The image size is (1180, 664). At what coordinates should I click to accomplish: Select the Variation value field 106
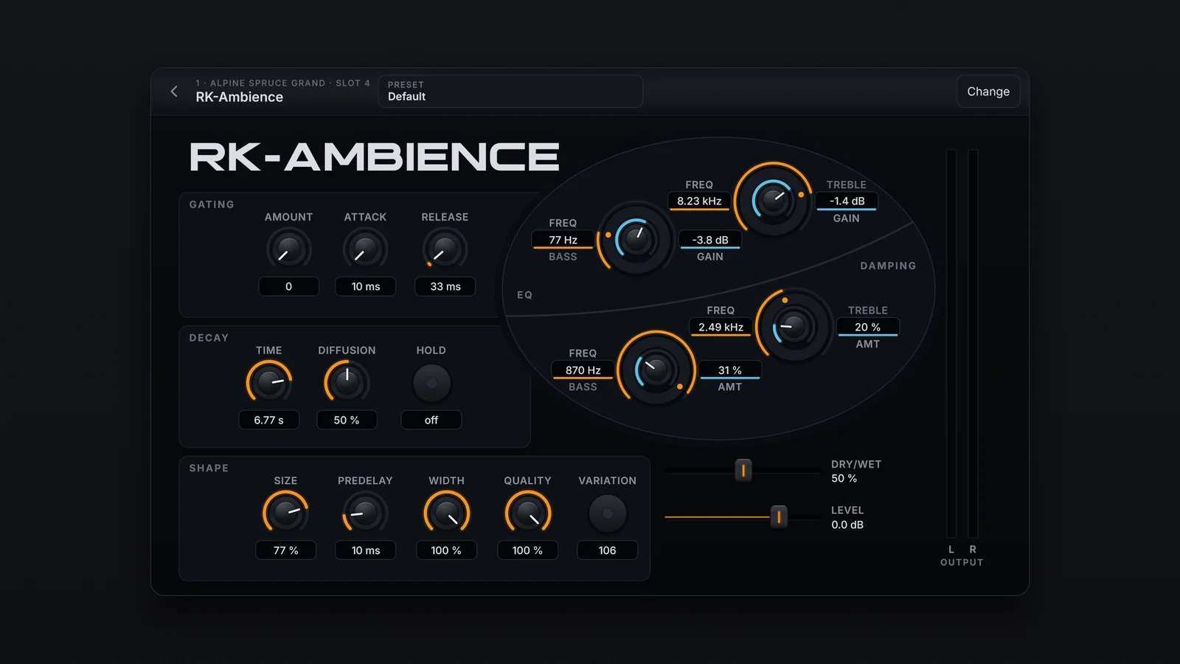(x=607, y=550)
